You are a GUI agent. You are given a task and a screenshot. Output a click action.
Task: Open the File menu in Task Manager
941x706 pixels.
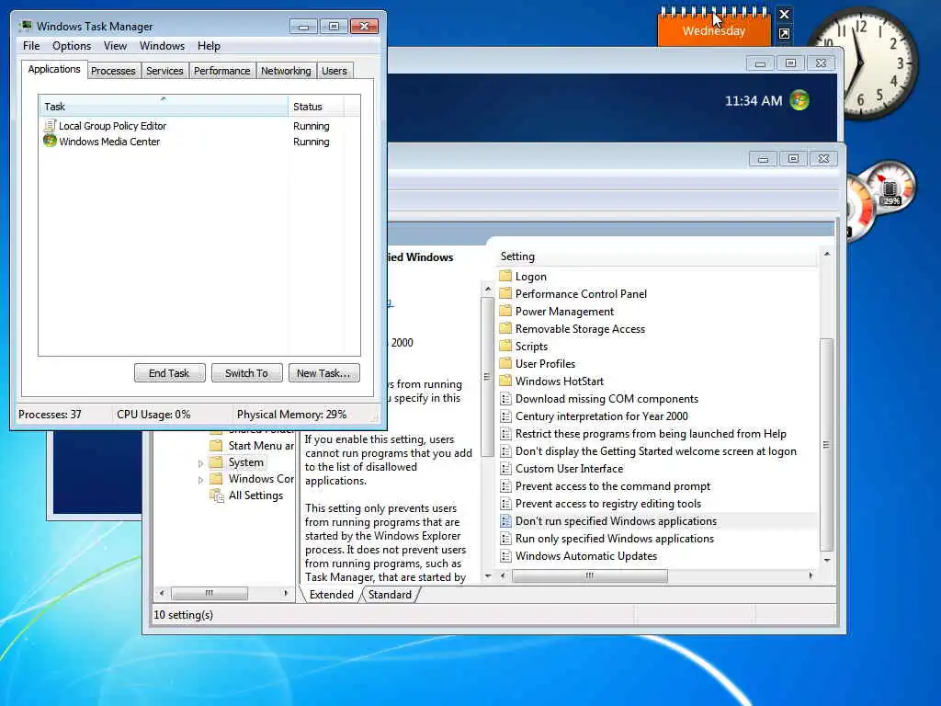(31, 46)
